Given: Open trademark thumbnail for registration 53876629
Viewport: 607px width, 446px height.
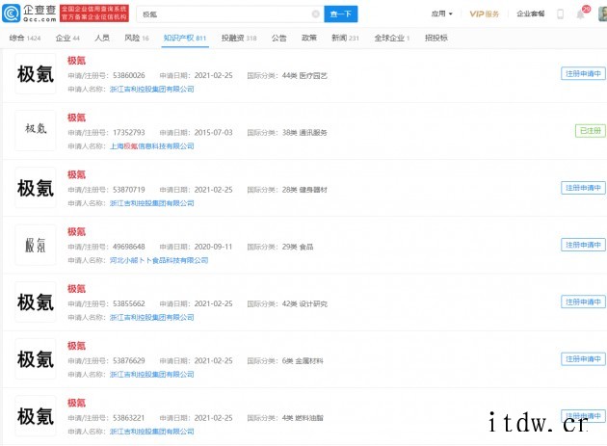Looking at the screenshot, I should [36, 359].
